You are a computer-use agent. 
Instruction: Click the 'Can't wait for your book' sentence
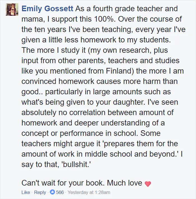63,183
